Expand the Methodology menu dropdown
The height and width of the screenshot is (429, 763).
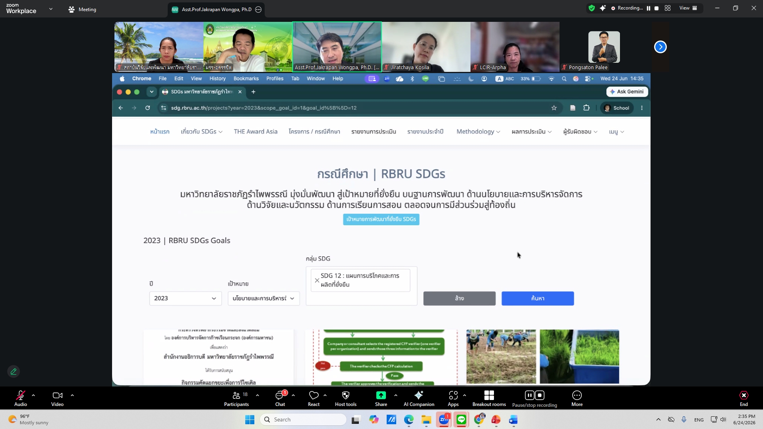click(x=478, y=131)
